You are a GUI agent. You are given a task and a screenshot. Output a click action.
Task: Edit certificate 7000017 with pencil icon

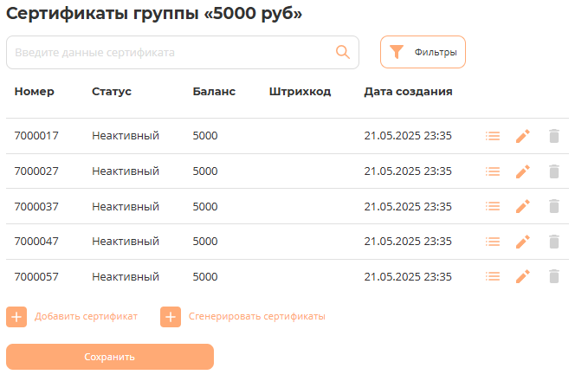tap(522, 136)
